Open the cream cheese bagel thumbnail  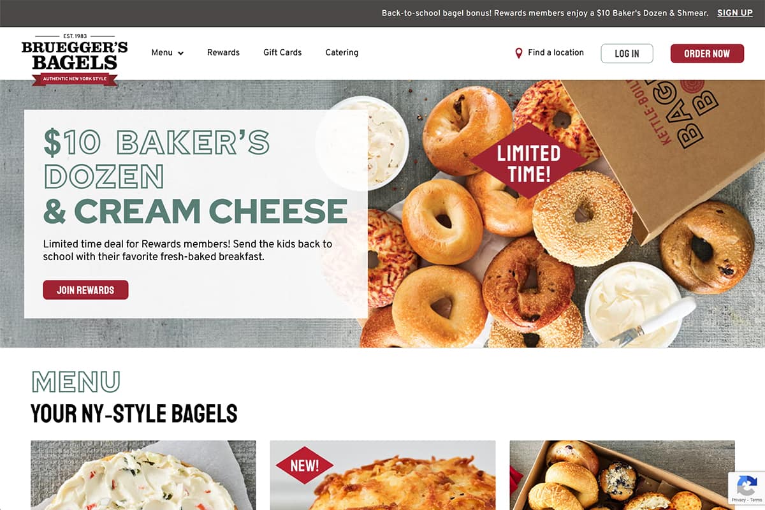coord(143,475)
